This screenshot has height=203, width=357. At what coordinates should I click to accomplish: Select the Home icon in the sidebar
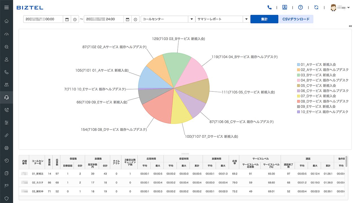[6, 21]
